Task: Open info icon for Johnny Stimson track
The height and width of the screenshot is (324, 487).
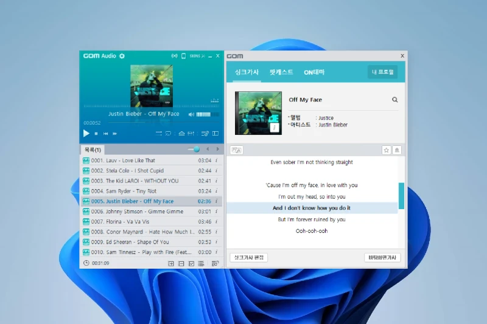Action: pyautogui.click(x=217, y=212)
